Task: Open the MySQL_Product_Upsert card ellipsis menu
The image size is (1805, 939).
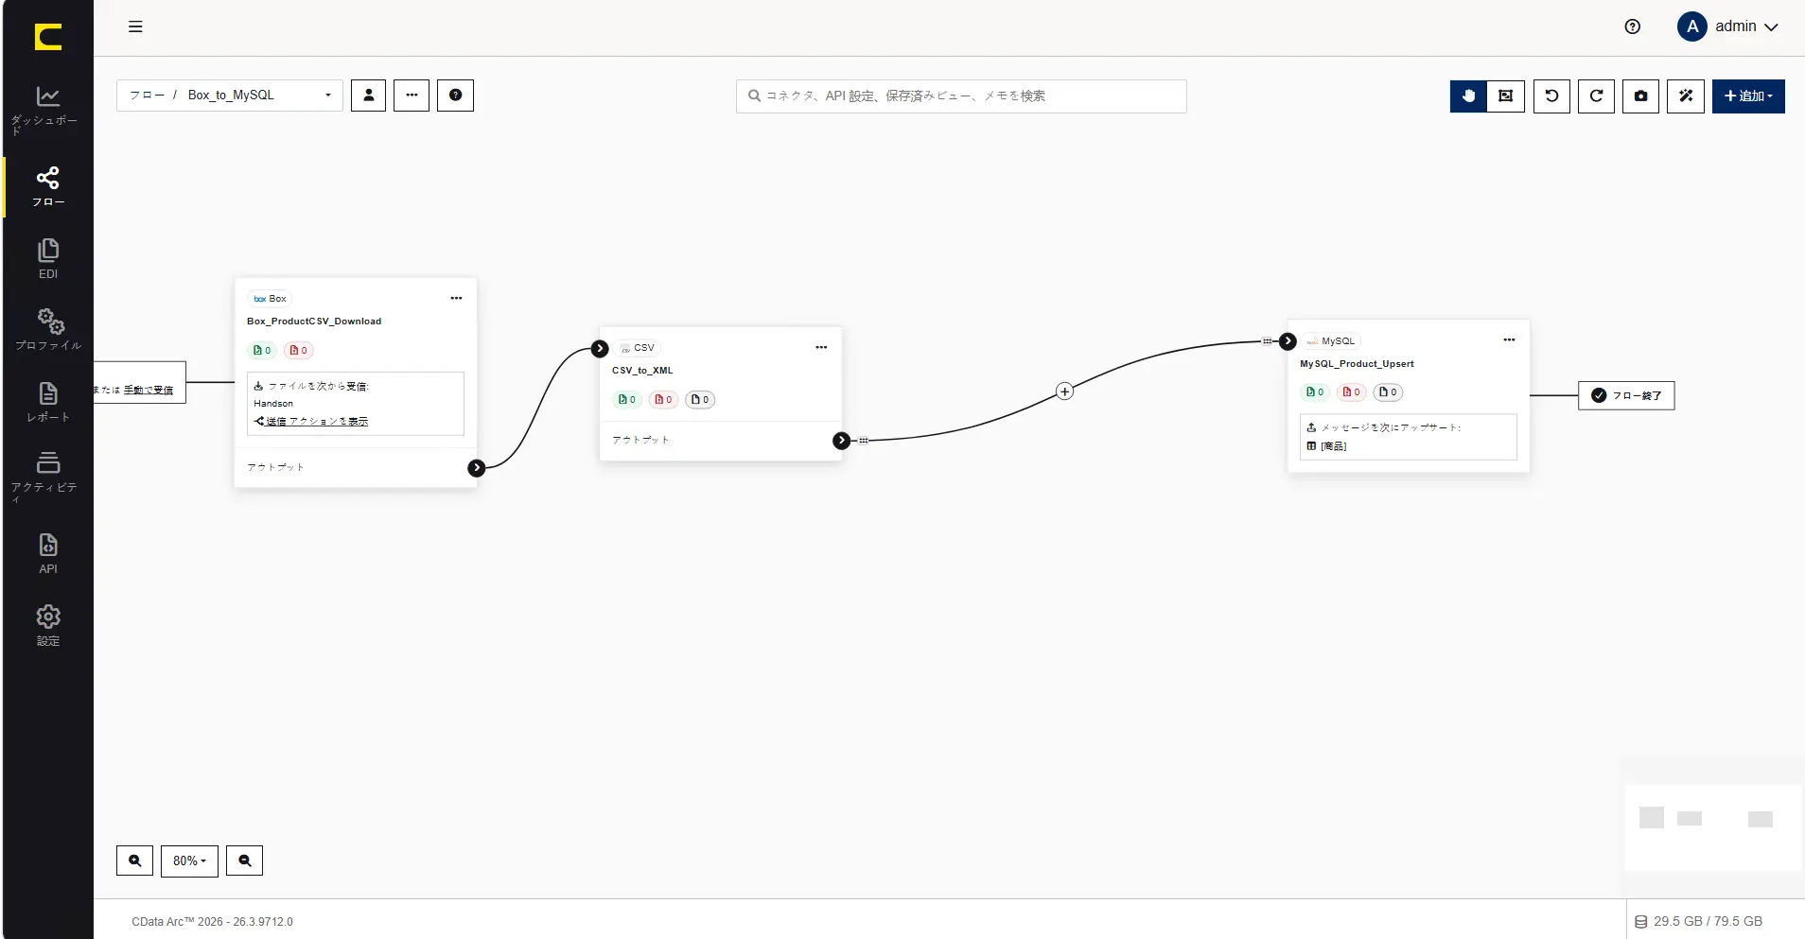Action: coord(1509,340)
